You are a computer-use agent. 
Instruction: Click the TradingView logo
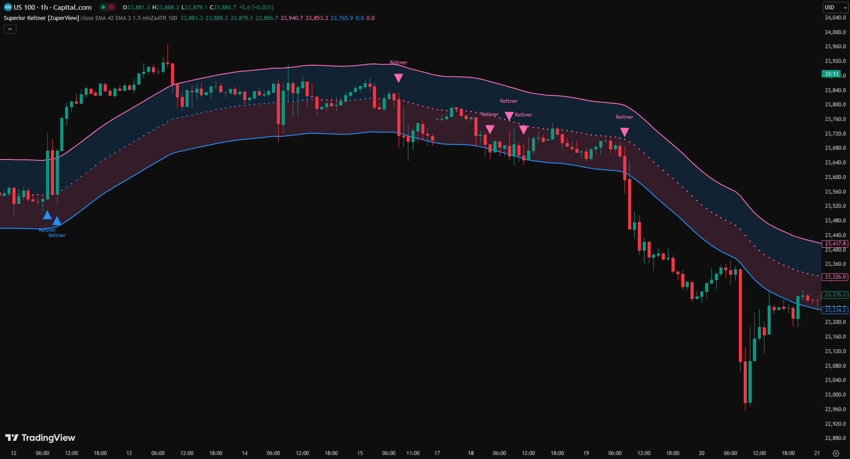pos(40,438)
